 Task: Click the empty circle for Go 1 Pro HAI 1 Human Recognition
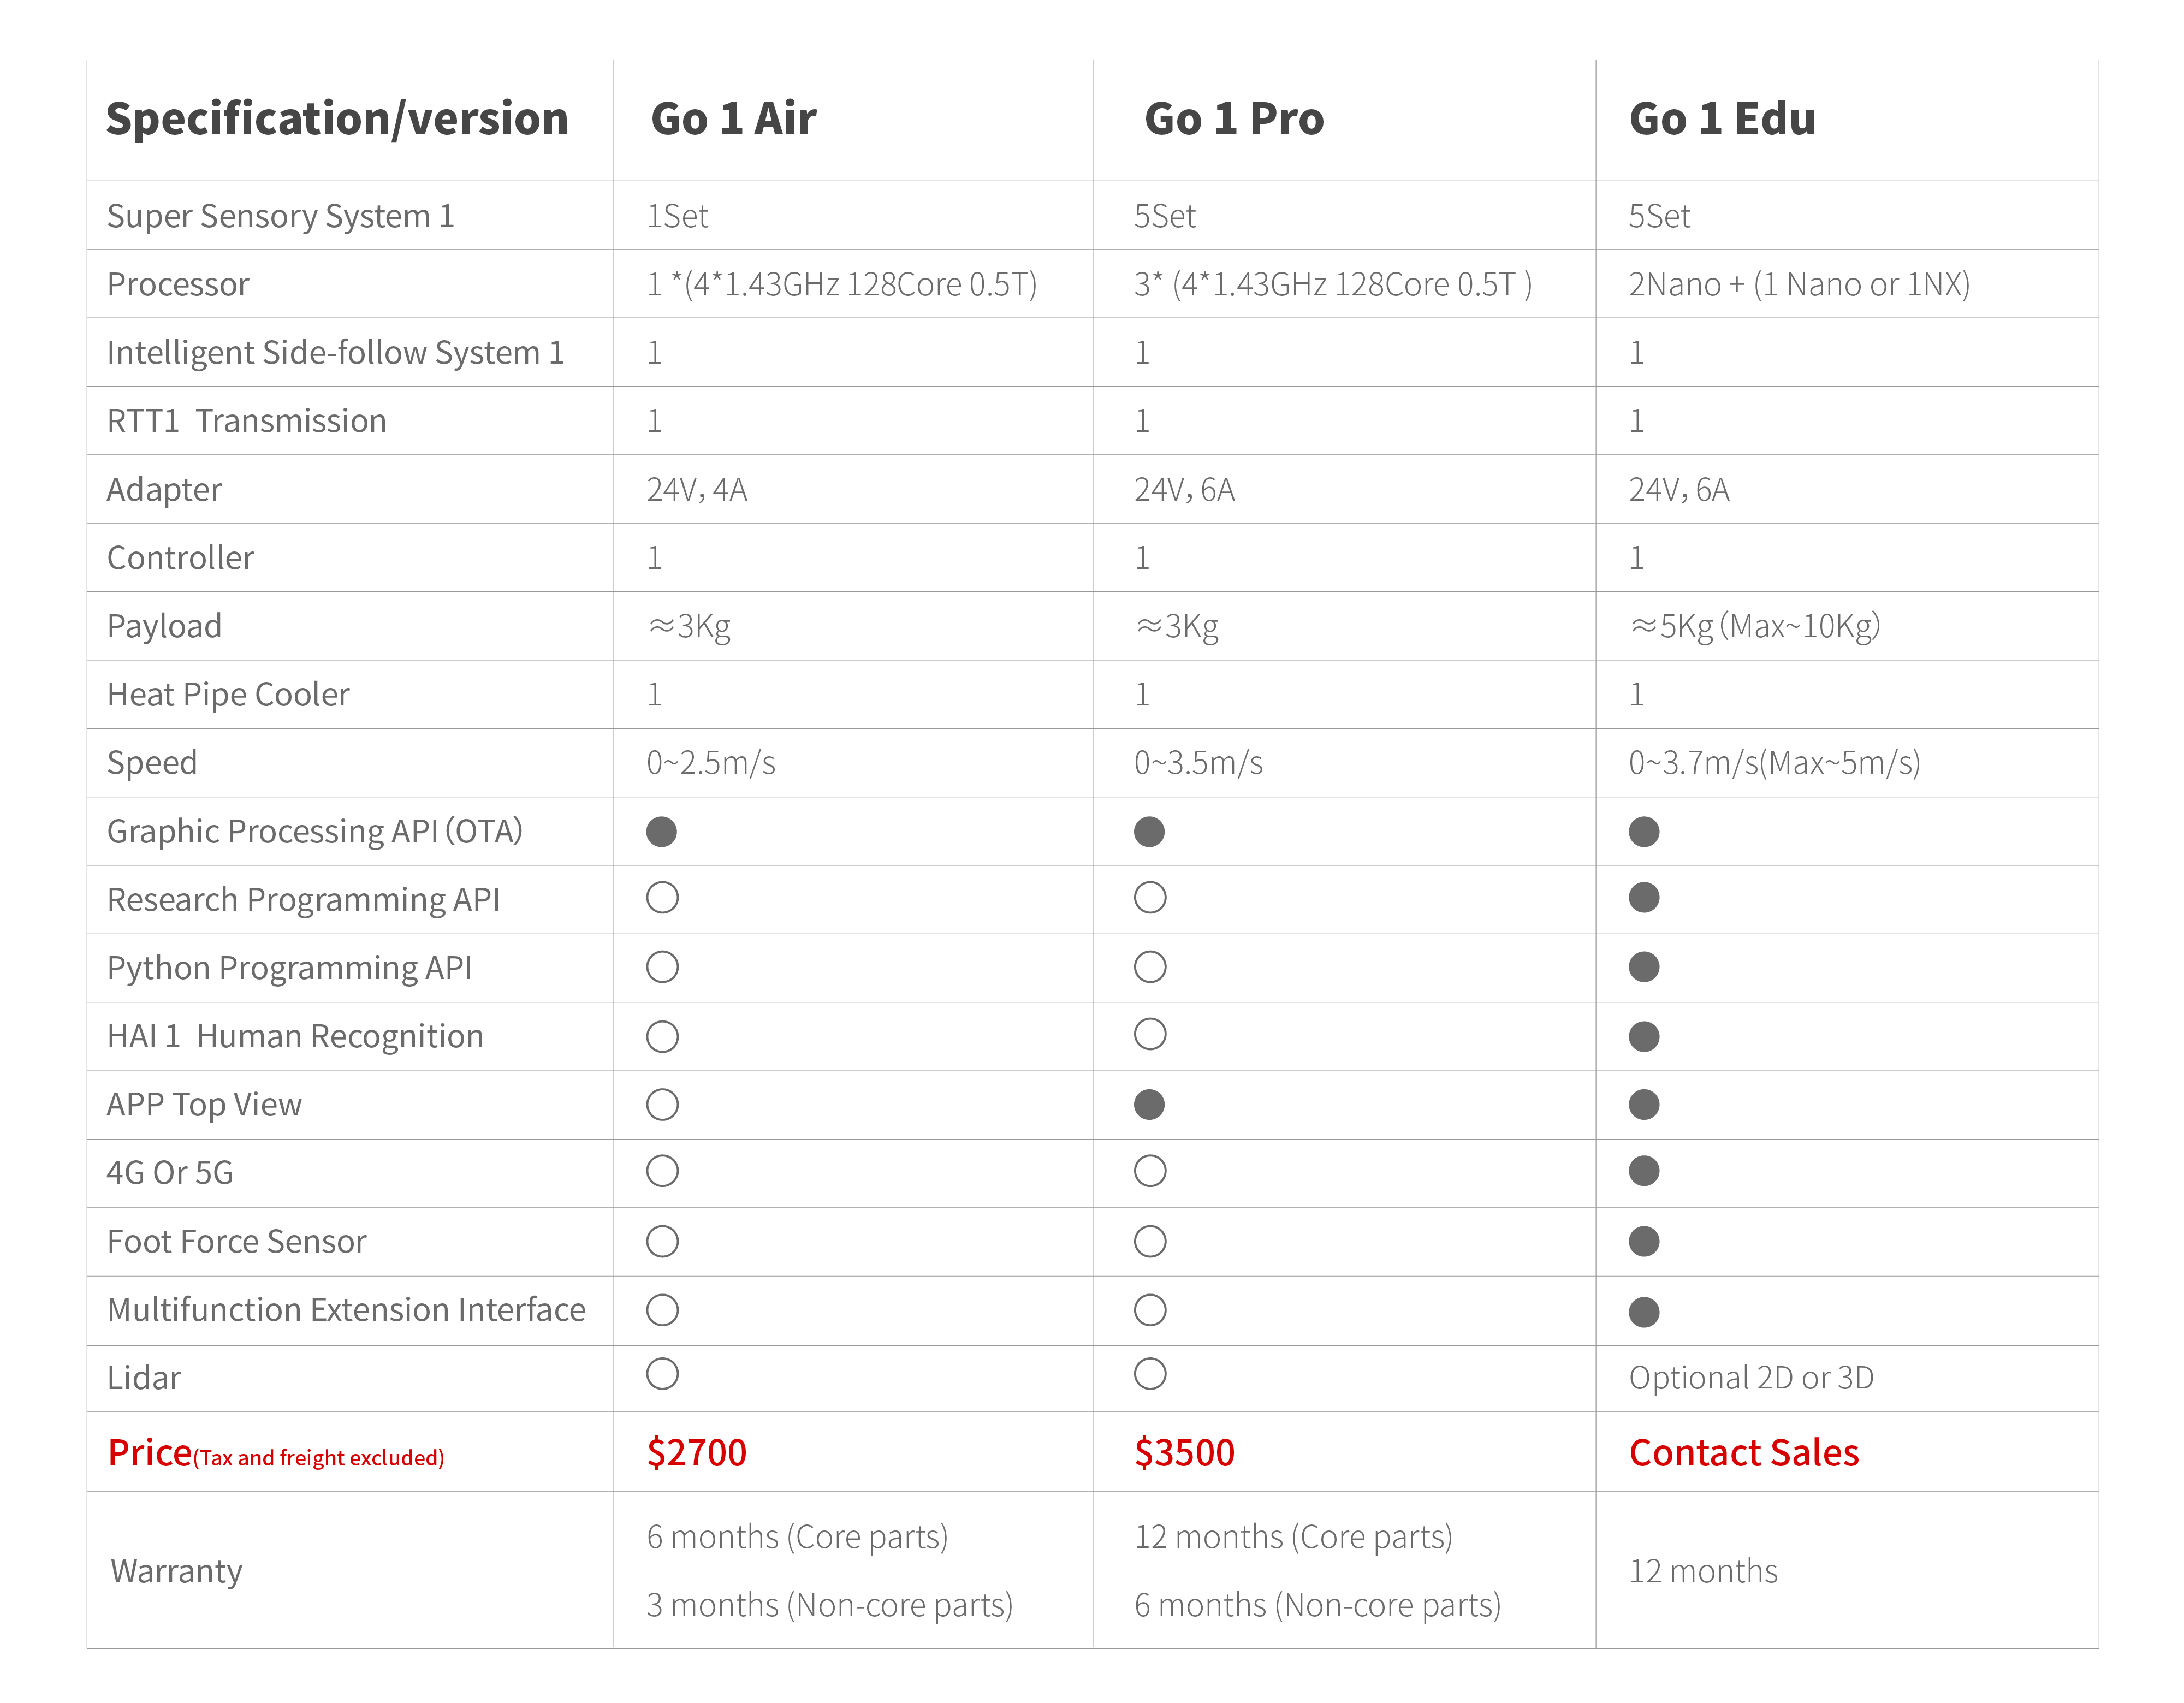coord(1150,1034)
